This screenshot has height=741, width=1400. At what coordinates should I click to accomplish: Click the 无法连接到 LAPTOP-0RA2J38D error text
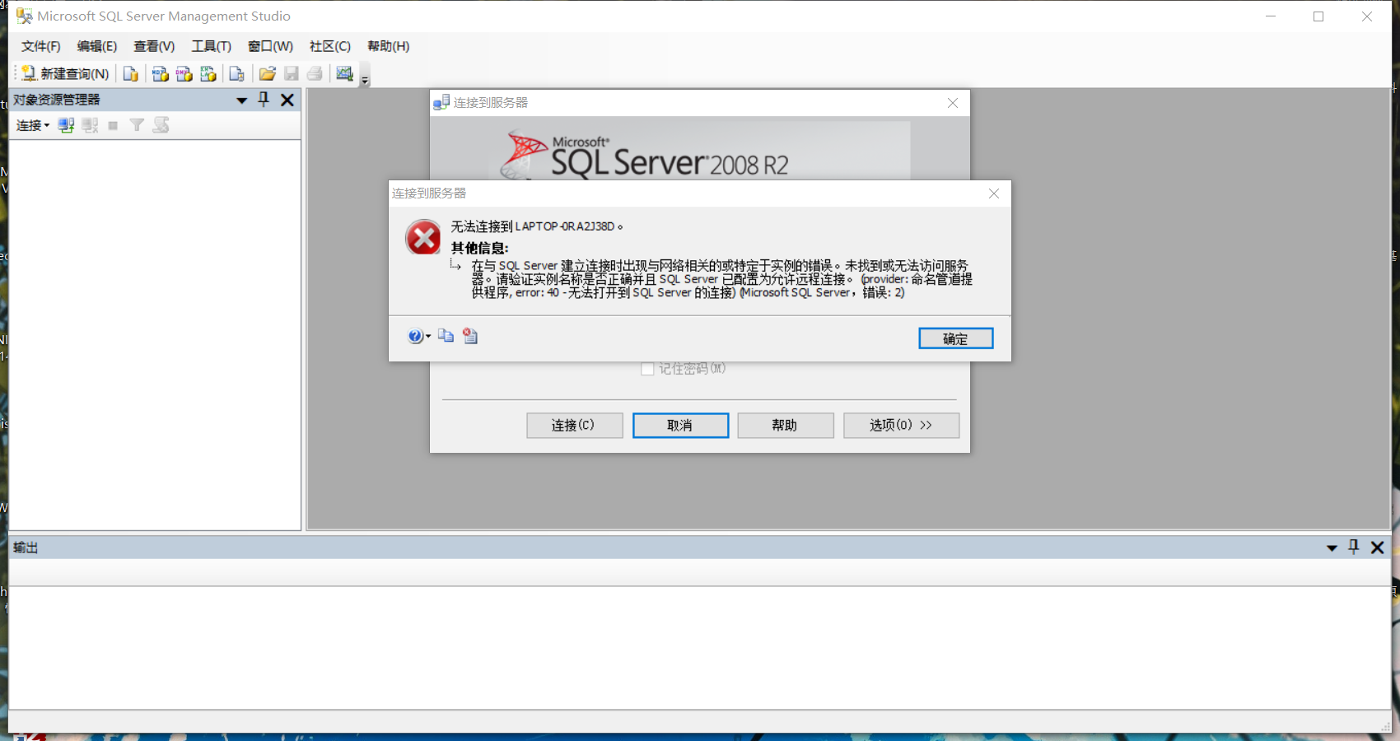tap(536, 226)
